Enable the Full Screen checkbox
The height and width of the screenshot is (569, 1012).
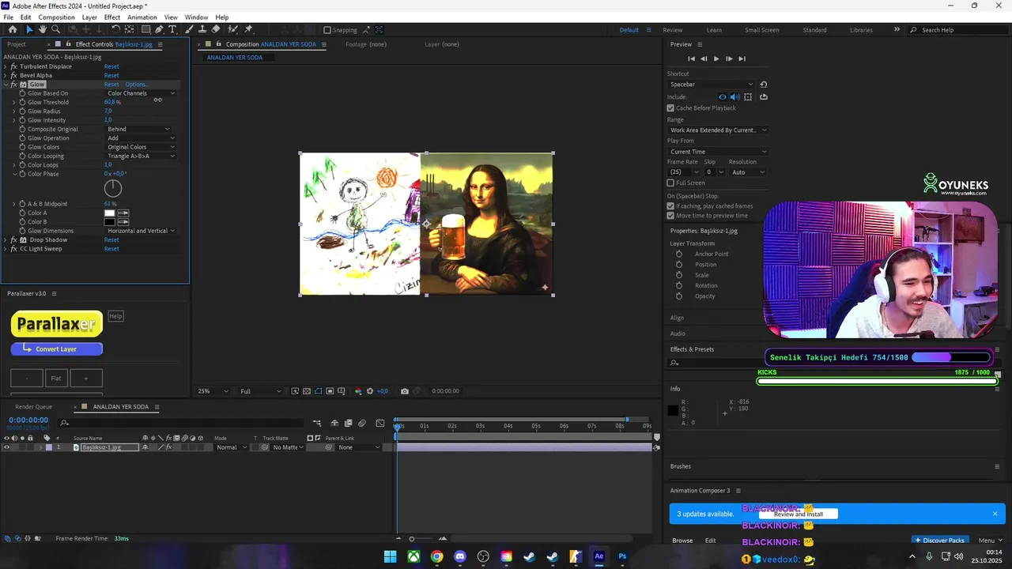[670, 183]
